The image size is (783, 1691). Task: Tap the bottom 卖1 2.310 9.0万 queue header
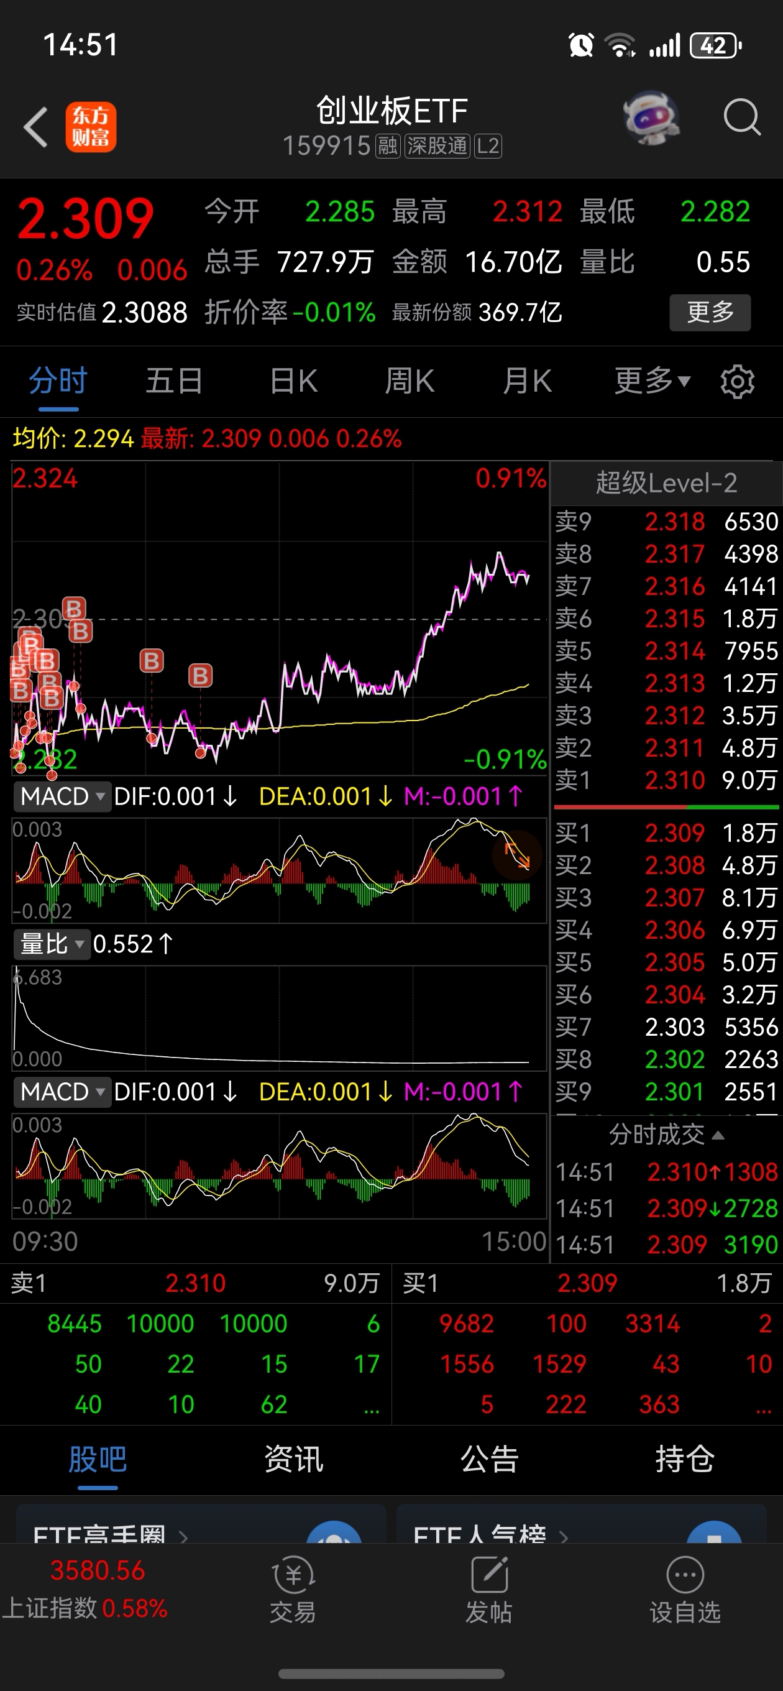(x=195, y=1283)
